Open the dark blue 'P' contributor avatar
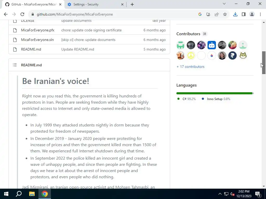 [232, 55]
